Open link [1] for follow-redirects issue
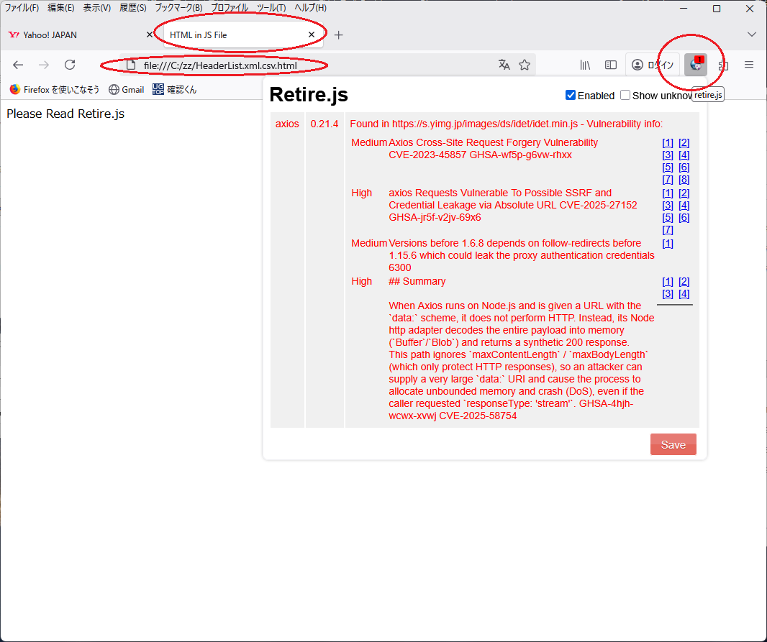The image size is (767, 642). click(668, 243)
